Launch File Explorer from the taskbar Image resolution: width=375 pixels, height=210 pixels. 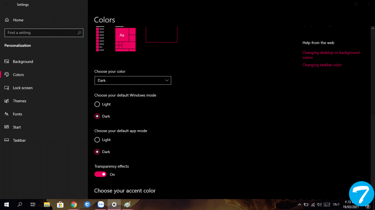[x=47, y=205]
